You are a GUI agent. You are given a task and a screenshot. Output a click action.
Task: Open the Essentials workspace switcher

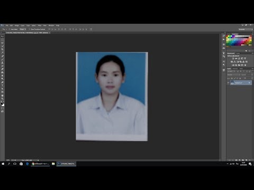click(246, 30)
